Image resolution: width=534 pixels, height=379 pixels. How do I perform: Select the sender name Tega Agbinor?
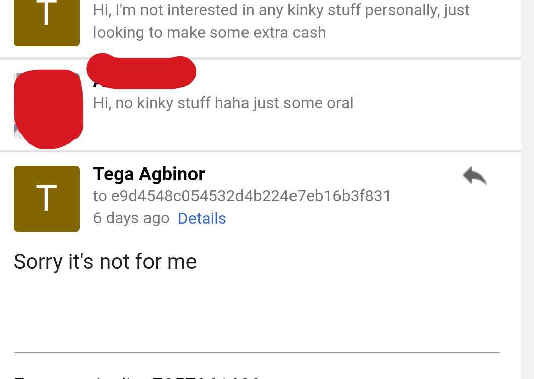(x=149, y=174)
